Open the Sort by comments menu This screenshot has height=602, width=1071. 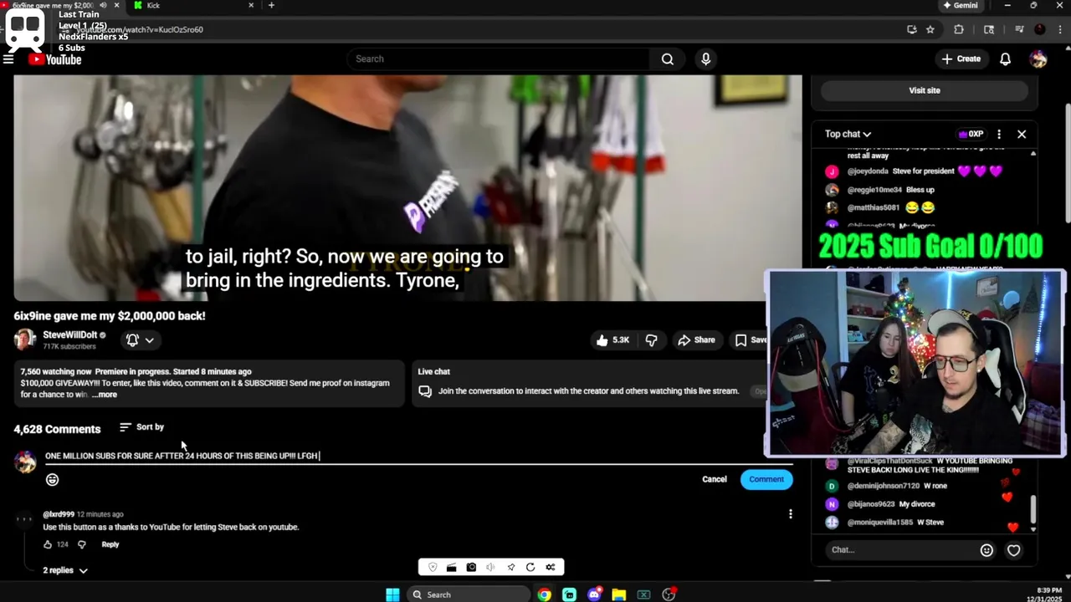tap(141, 427)
